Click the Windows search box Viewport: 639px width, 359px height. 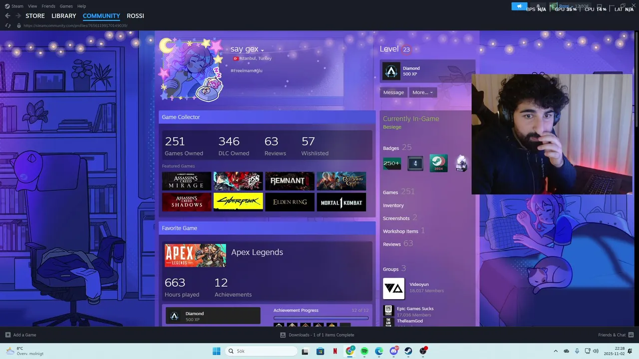pyautogui.click(x=261, y=351)
